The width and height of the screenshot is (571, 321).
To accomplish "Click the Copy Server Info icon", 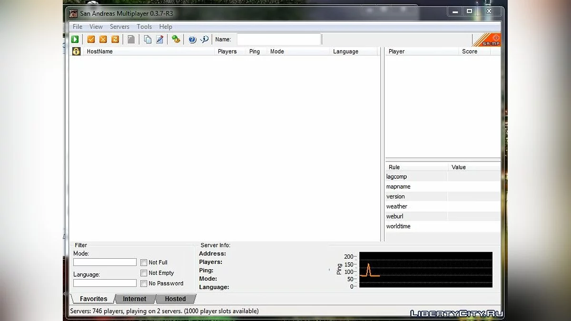I will click(148, 39).
